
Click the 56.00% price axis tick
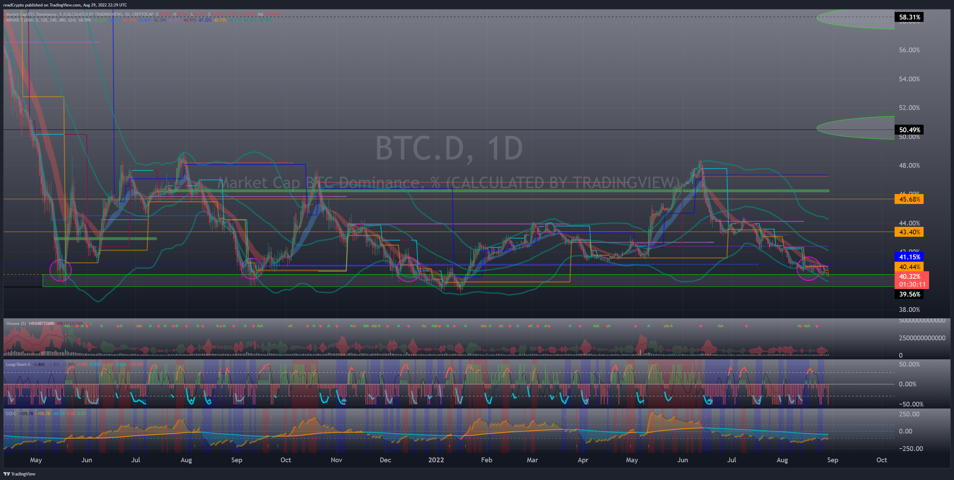[909, 50]
